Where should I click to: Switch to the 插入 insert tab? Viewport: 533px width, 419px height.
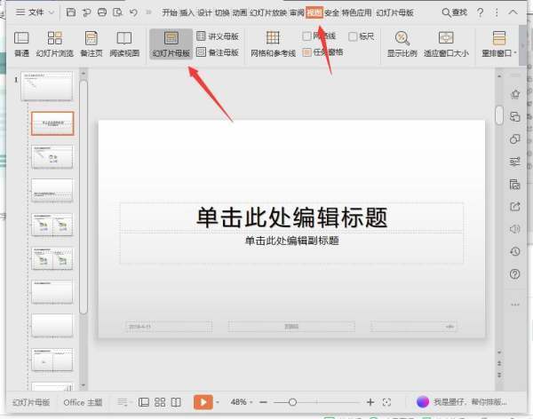187,12
